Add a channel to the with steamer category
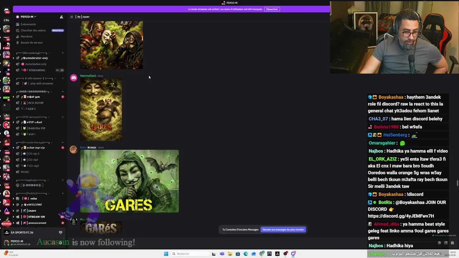459x258 pixels. [x=62, y=78]
